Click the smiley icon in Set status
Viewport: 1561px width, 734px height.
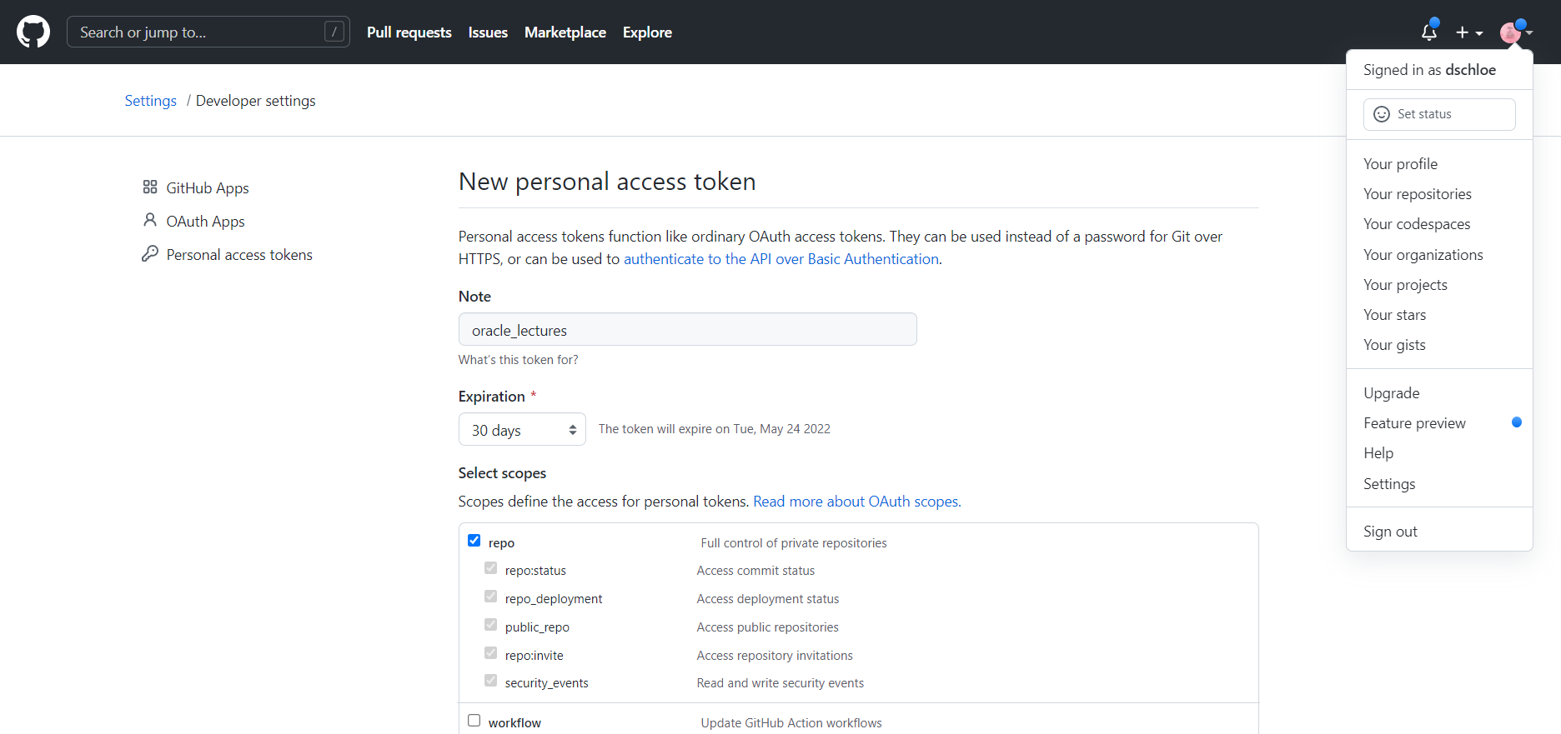click(1382, 114)
